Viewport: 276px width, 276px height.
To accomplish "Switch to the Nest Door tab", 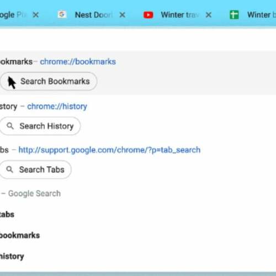I will (92, 15).
